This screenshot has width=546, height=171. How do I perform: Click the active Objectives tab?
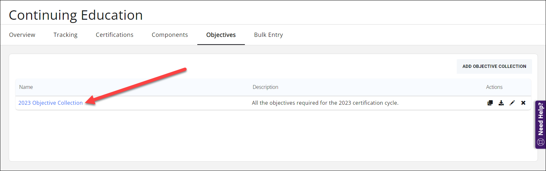pyautogui.click(x=221, y=35)
